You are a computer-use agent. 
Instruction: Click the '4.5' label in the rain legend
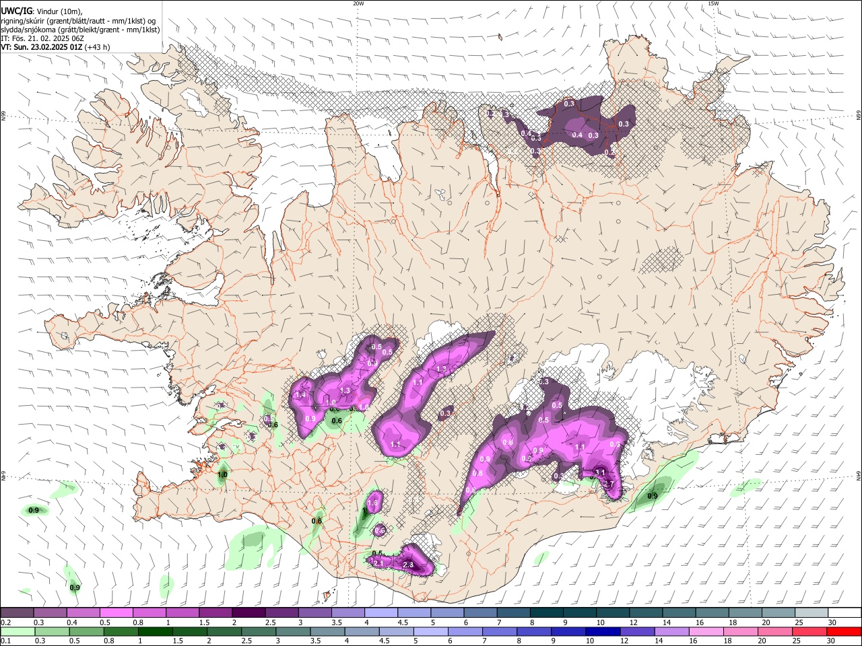pos(385,641)
